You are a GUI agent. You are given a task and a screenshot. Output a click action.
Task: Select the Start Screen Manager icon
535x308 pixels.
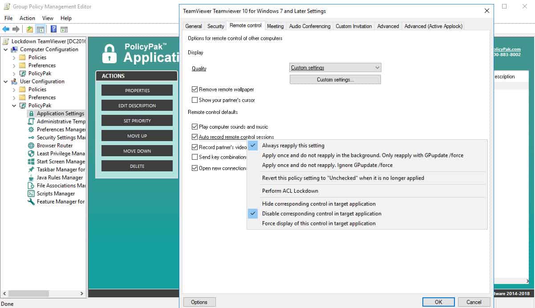(31, 162)
